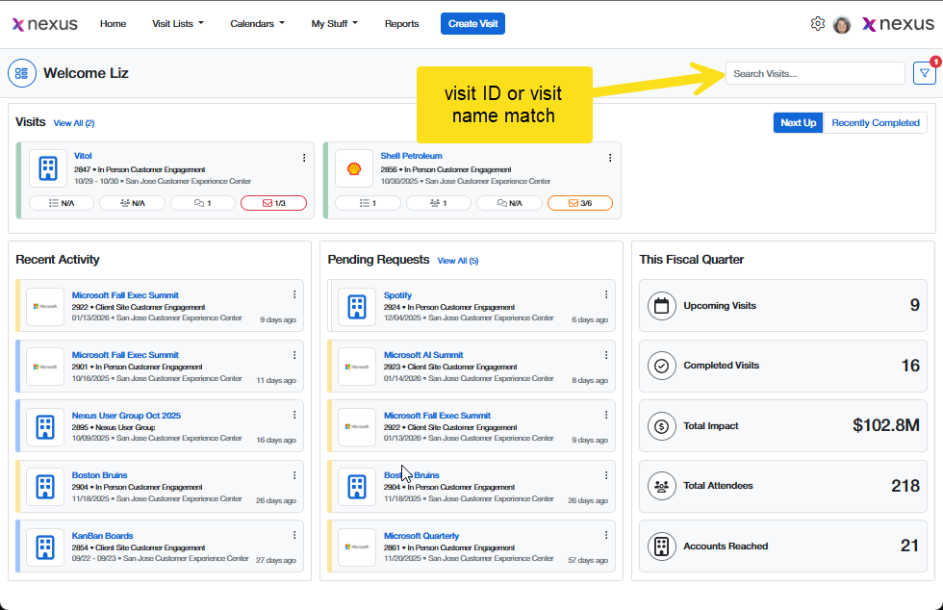
Task: Click the user profile avatar
Action: 842,25
